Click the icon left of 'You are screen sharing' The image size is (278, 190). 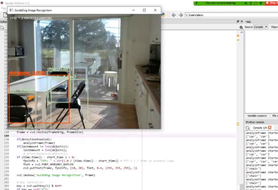[x=197, y=3]
